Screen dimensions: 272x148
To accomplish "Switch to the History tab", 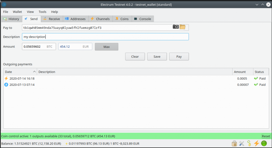I will (x=11, y=19).
